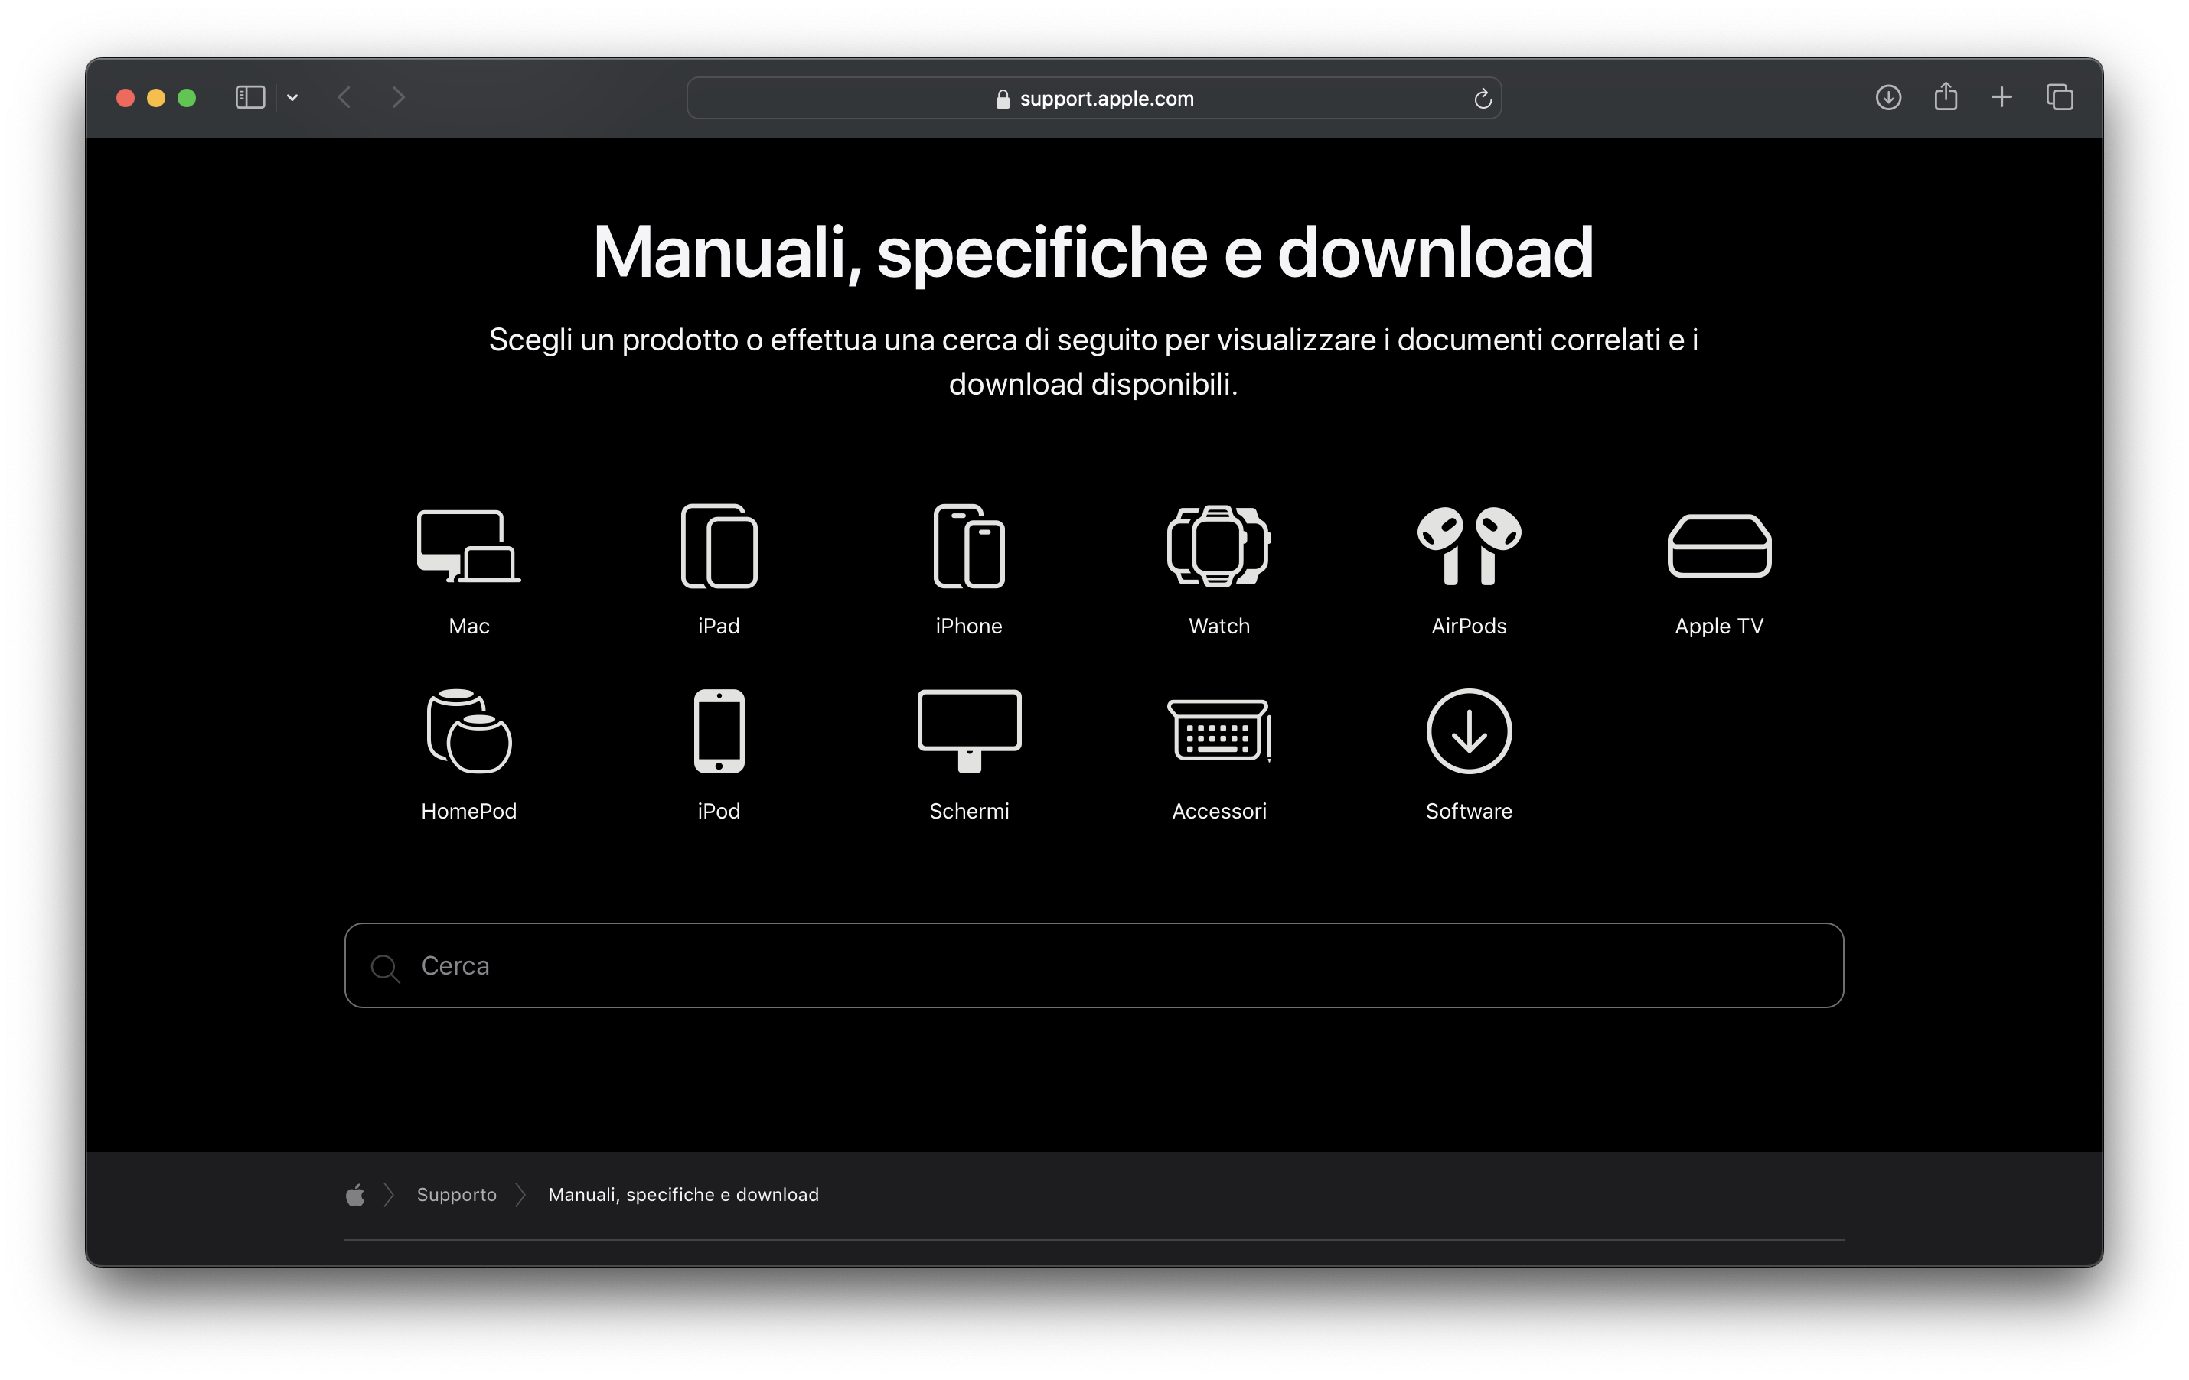Go back to previous page
Image resolution: width=2189 pixels, height=1380 pixels.
[344, 97]
